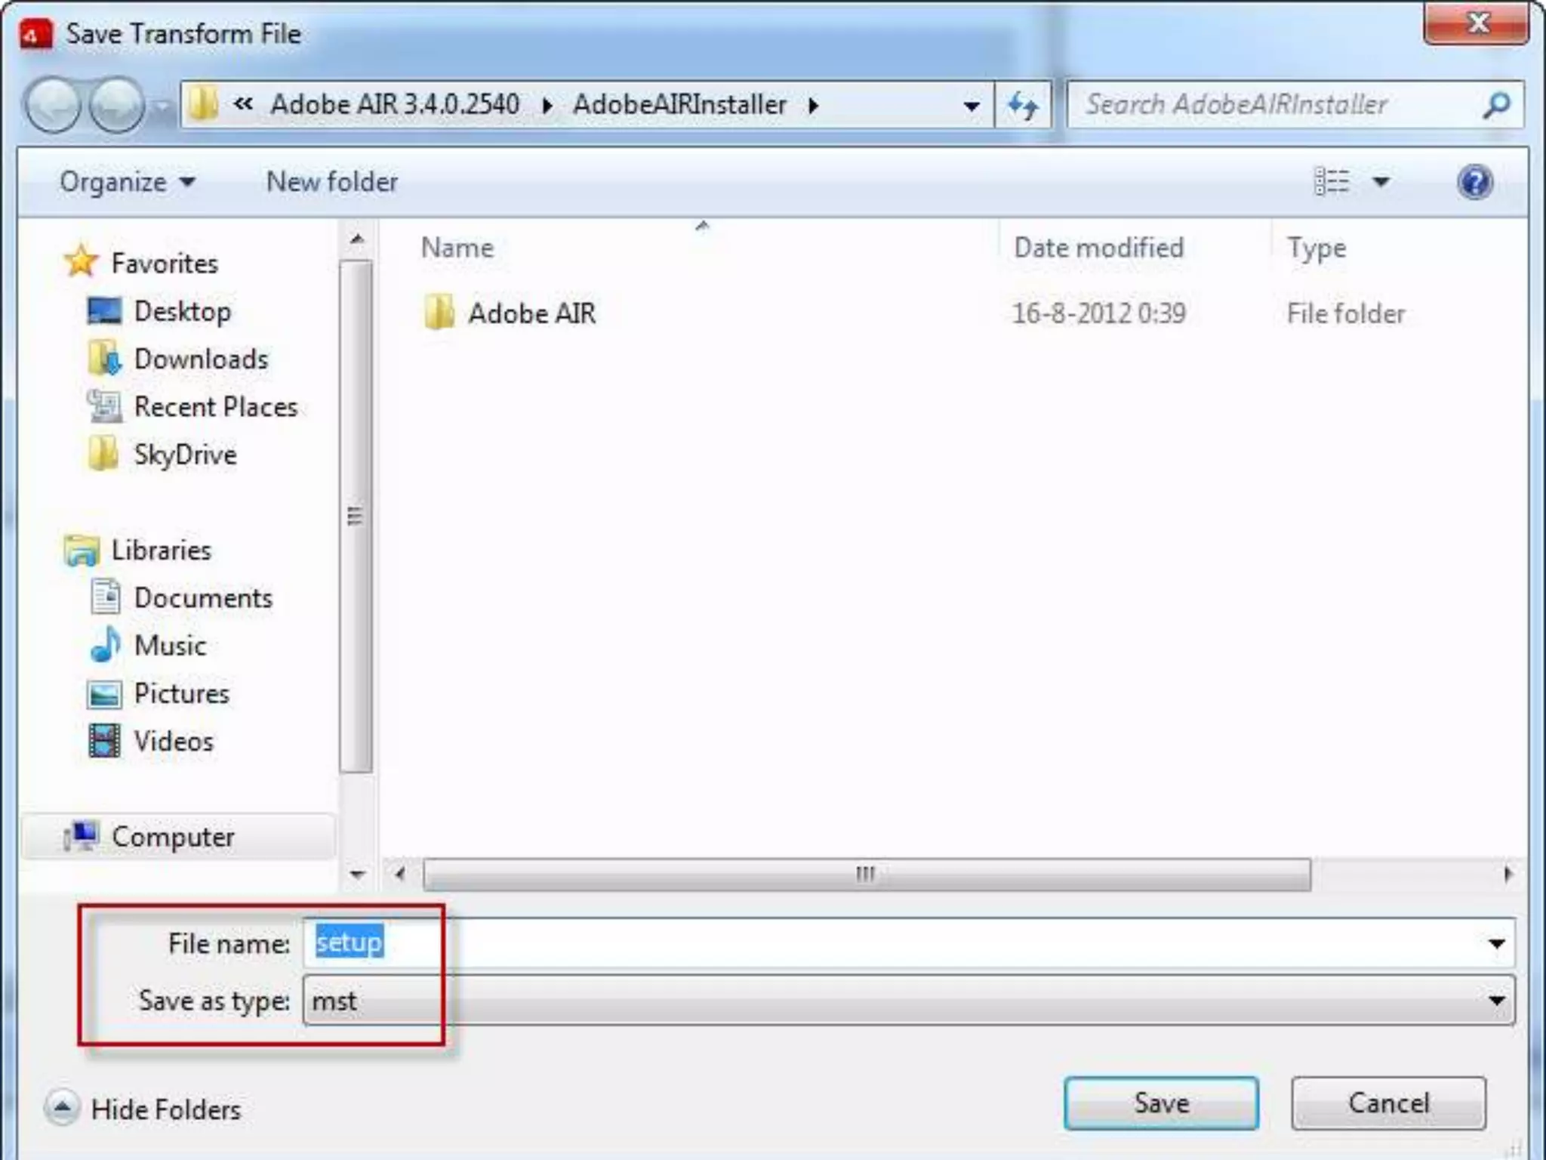Viewport: 1546px width, 1160px height.
Task: Select the Adobe AIR folder
Action: (531, 313)
